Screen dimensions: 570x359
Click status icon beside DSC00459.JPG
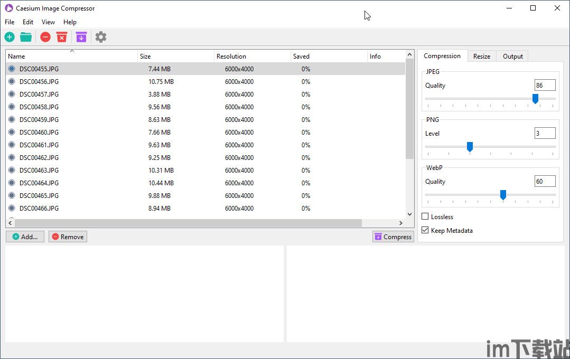coord(12,119)
